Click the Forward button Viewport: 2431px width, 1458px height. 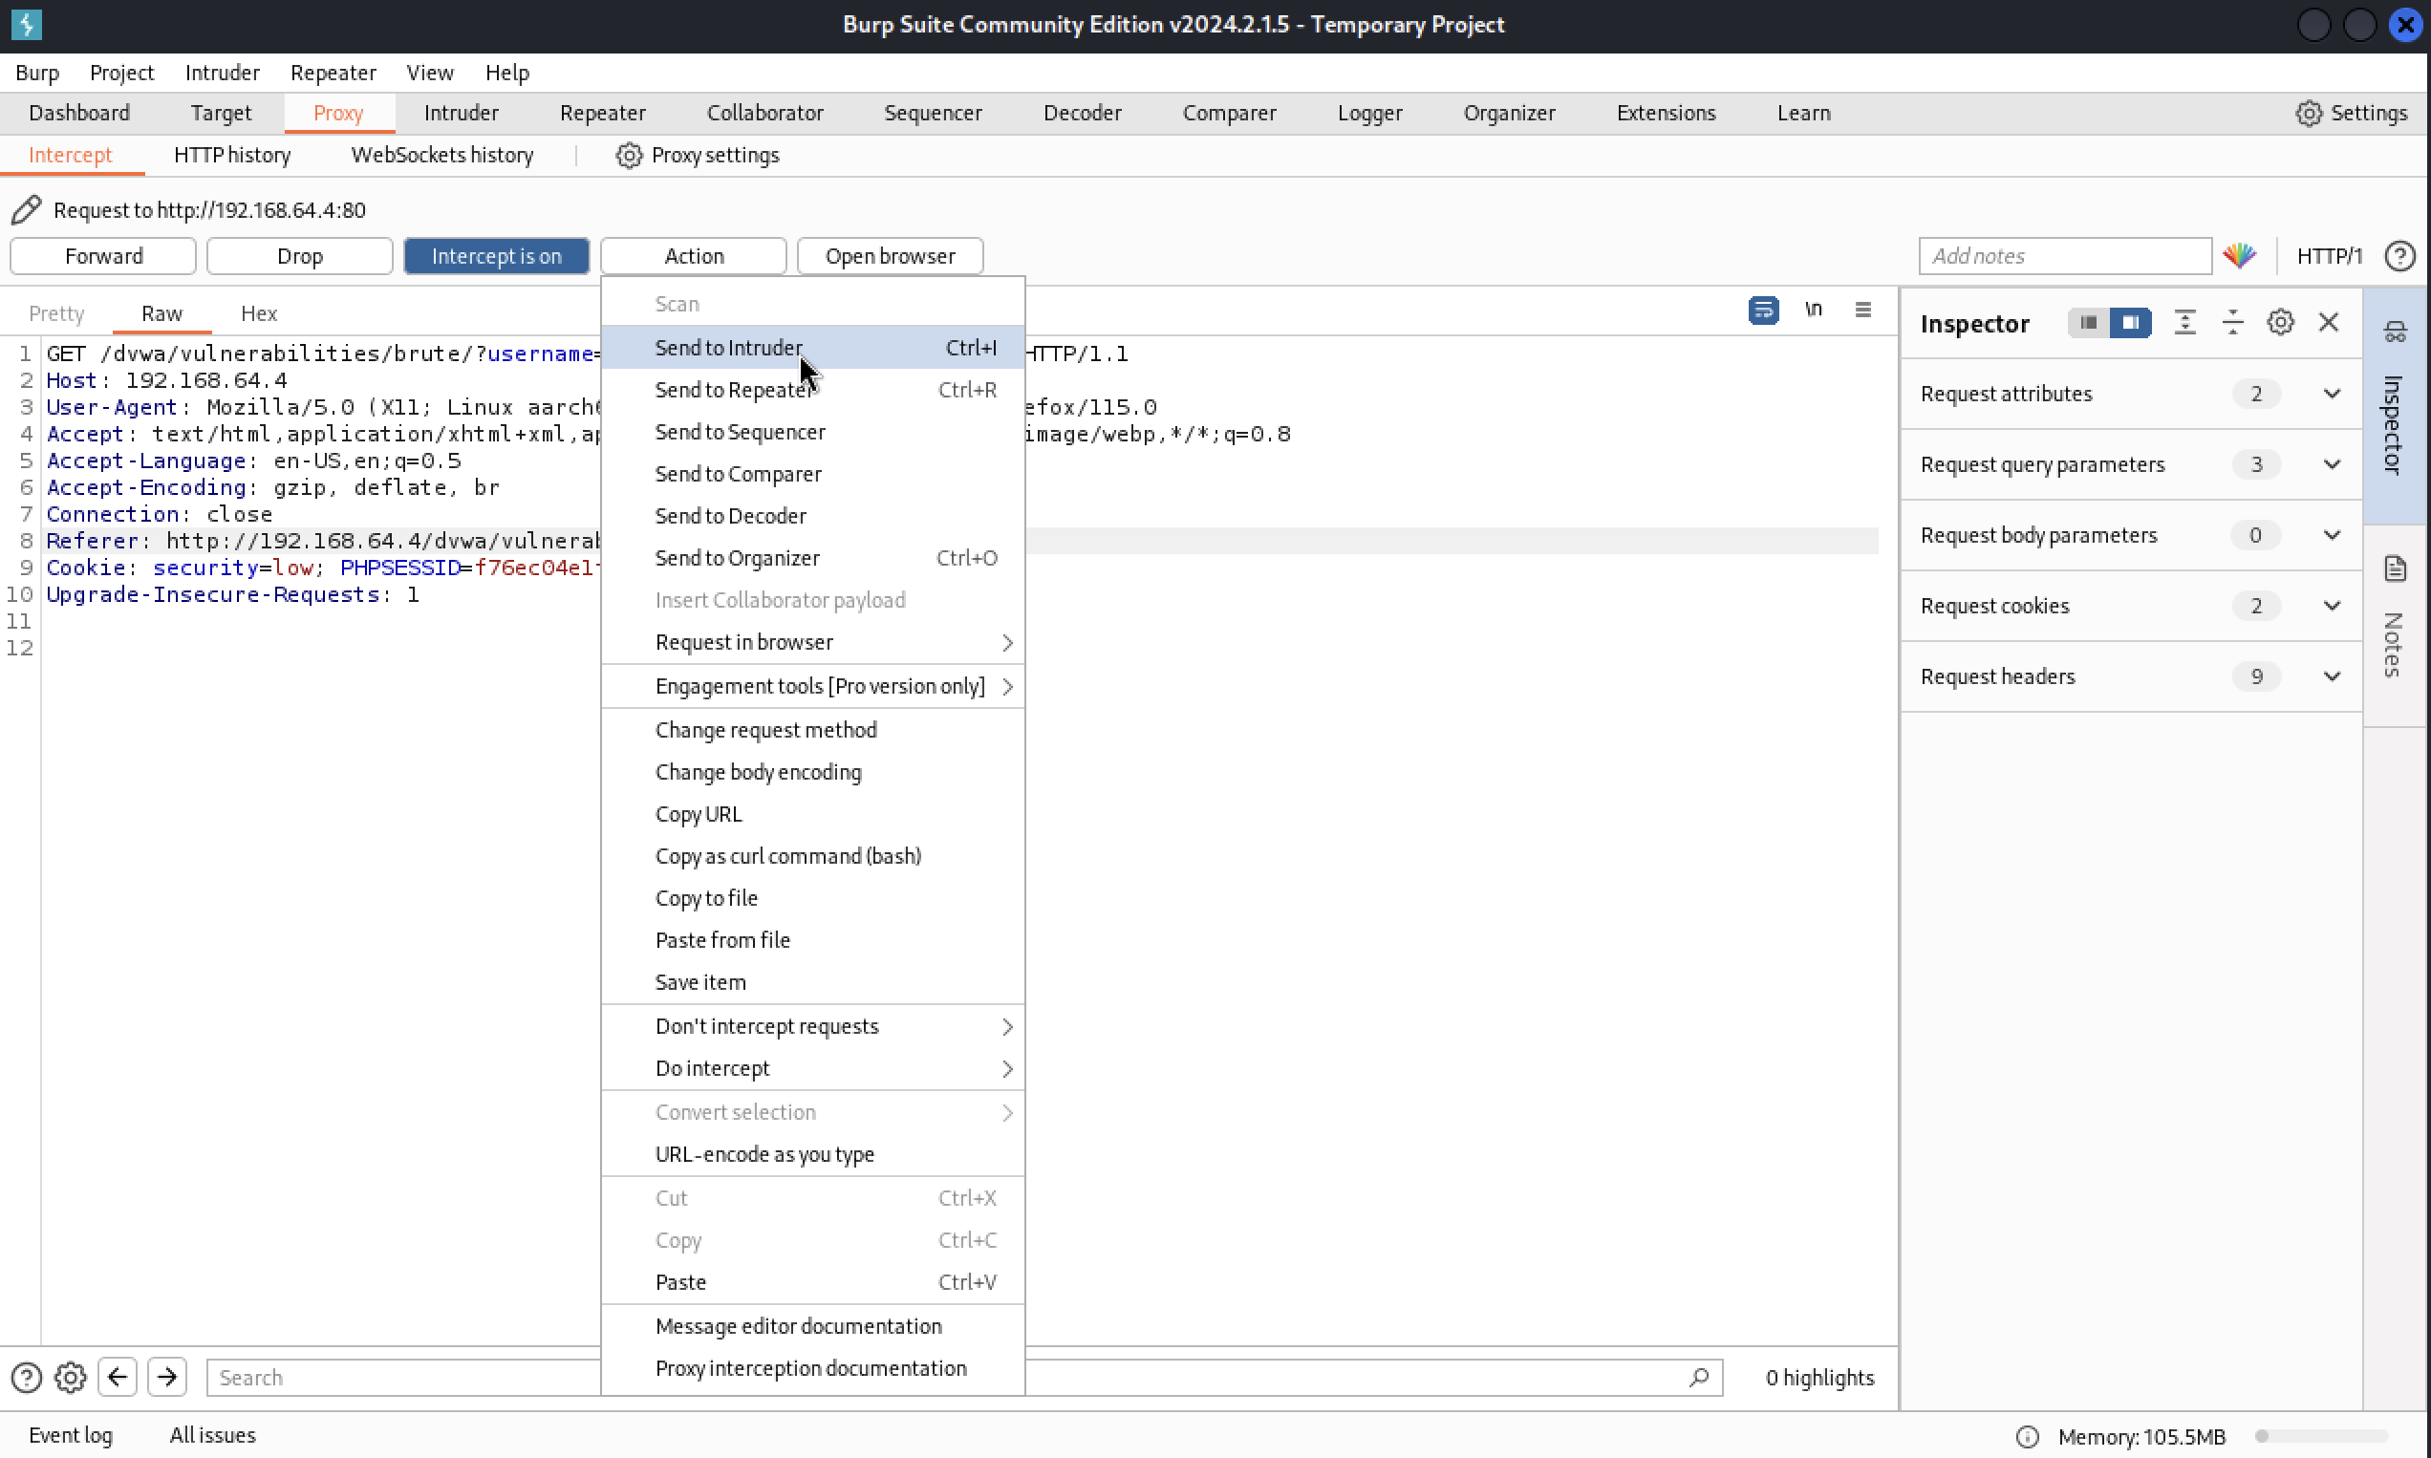[x=103, y=256]
